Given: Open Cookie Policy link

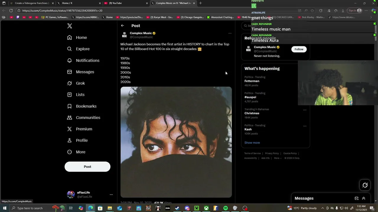Looking at the screenshot, I should click(290, 153).
